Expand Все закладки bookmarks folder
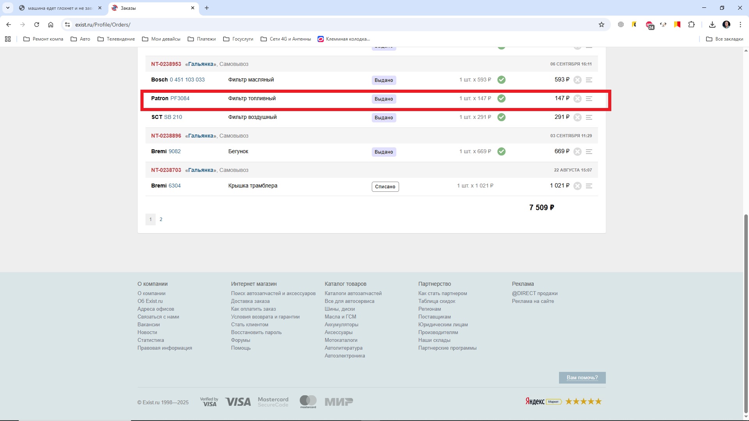Image resolution: width=749 pixels, height=421 pixels. tap(724, 39)
